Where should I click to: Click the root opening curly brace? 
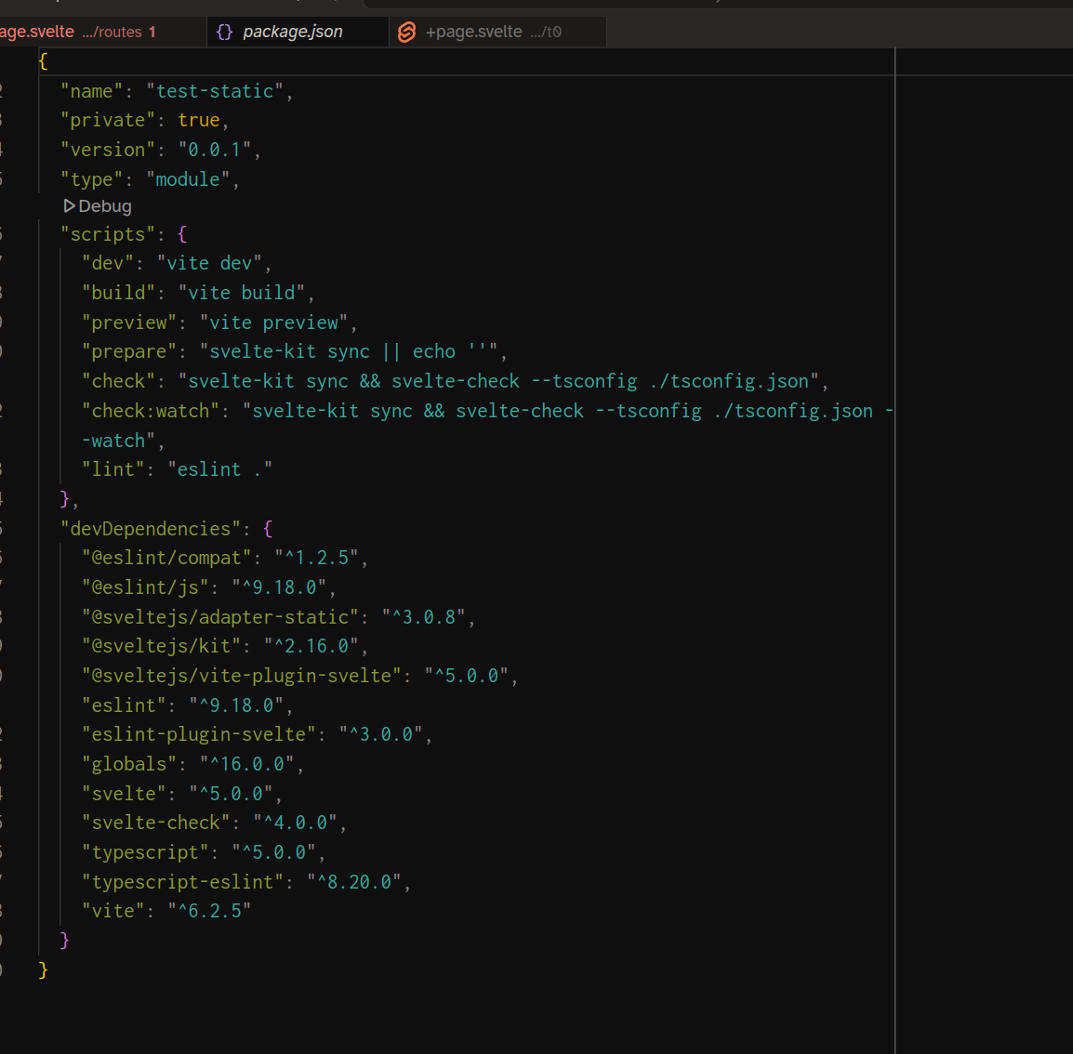coord(43,61)
